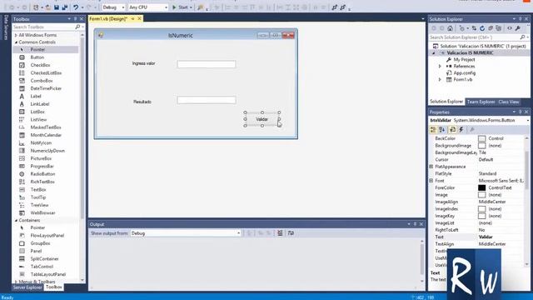Click the Undo arrow in the toolbar

pyautogui.click(x=76, y=7)
